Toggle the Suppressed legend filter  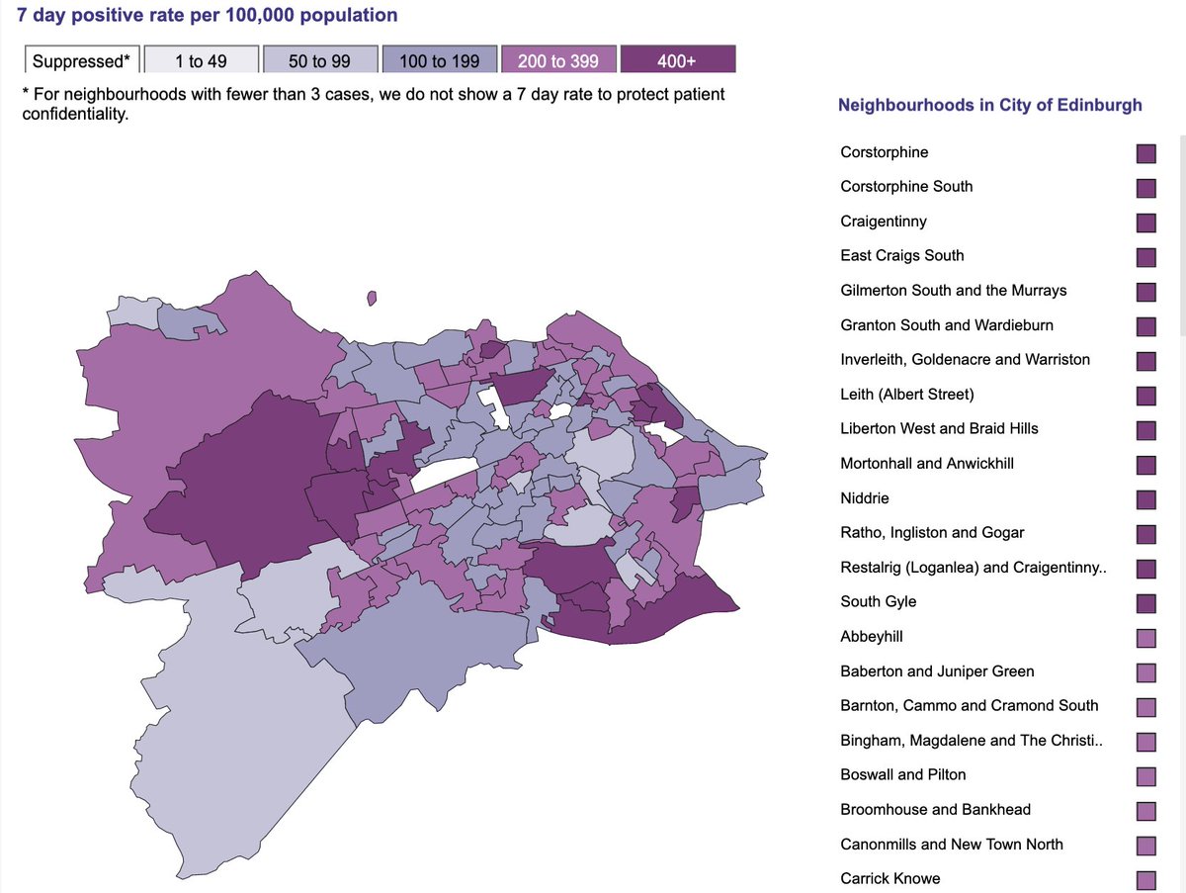point(81,60)
